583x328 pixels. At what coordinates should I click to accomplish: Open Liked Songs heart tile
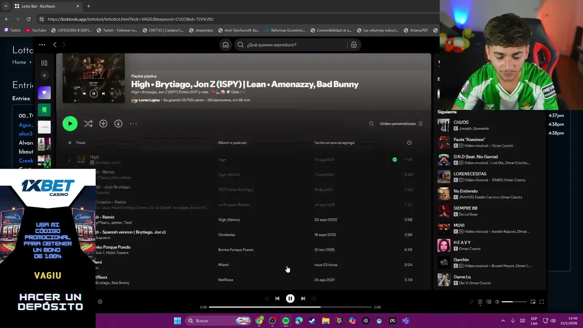pos(44,93)
